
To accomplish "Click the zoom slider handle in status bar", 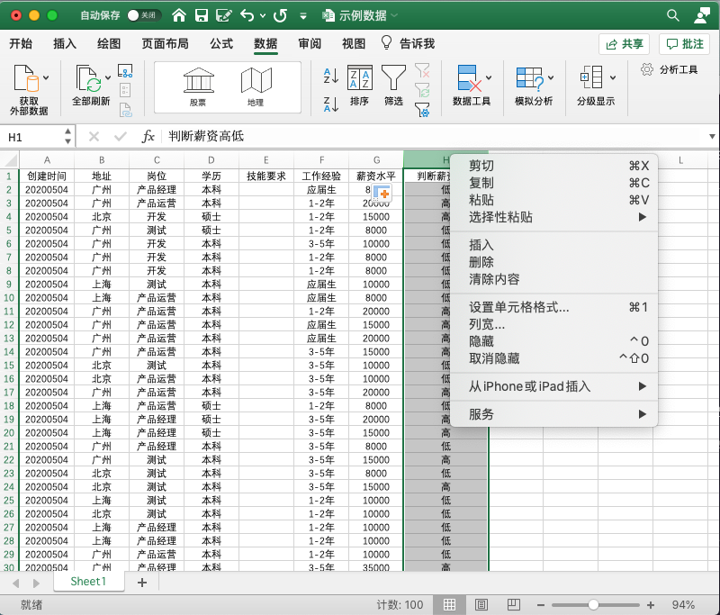I will click(x=593, y=604).
